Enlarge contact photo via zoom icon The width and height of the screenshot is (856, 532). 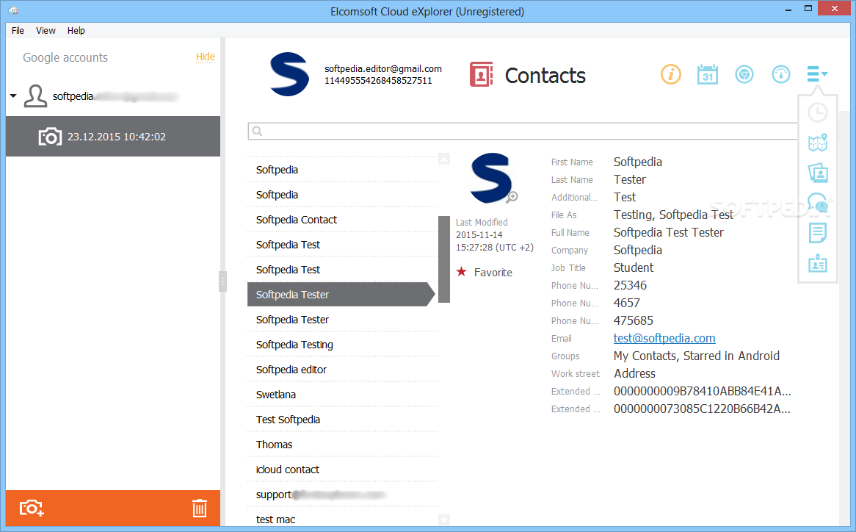coord(512,197)
